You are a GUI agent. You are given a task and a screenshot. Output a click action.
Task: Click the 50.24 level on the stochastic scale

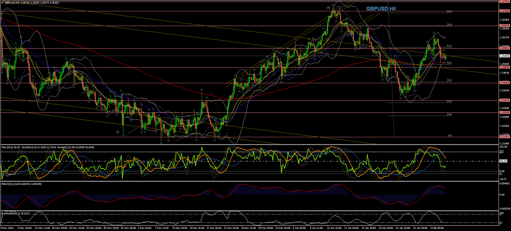(x=503, y=161)
